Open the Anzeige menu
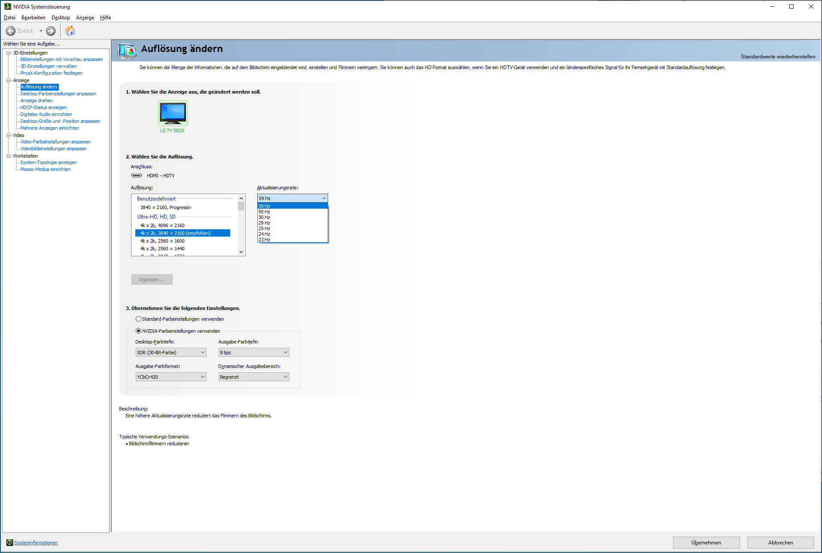 click(85, 18)
